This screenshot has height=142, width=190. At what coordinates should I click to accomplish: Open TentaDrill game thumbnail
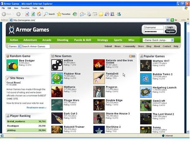[x=99, y=78]
